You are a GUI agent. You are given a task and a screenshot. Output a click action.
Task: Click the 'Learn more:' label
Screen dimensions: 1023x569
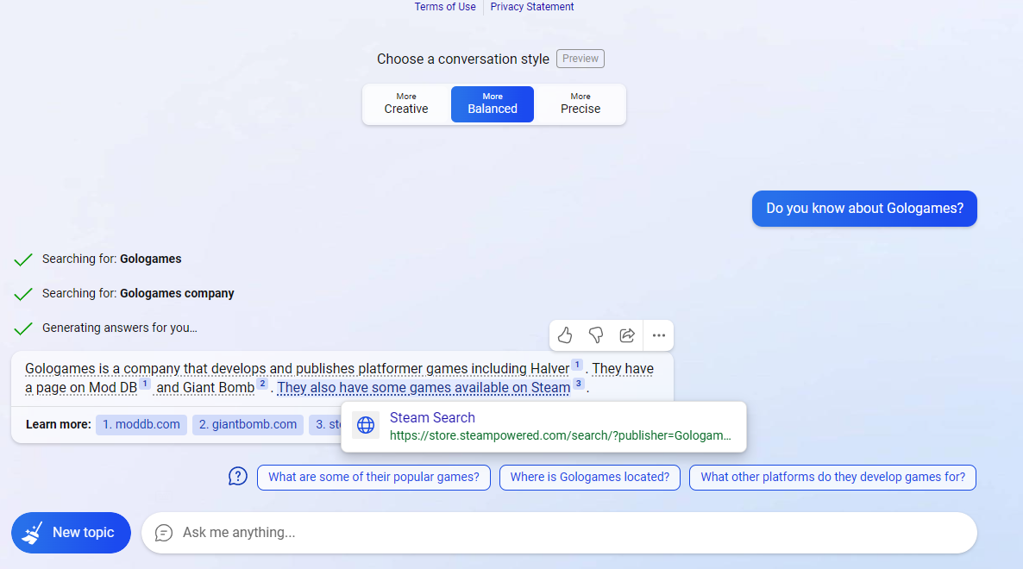[x=58, y=424]
